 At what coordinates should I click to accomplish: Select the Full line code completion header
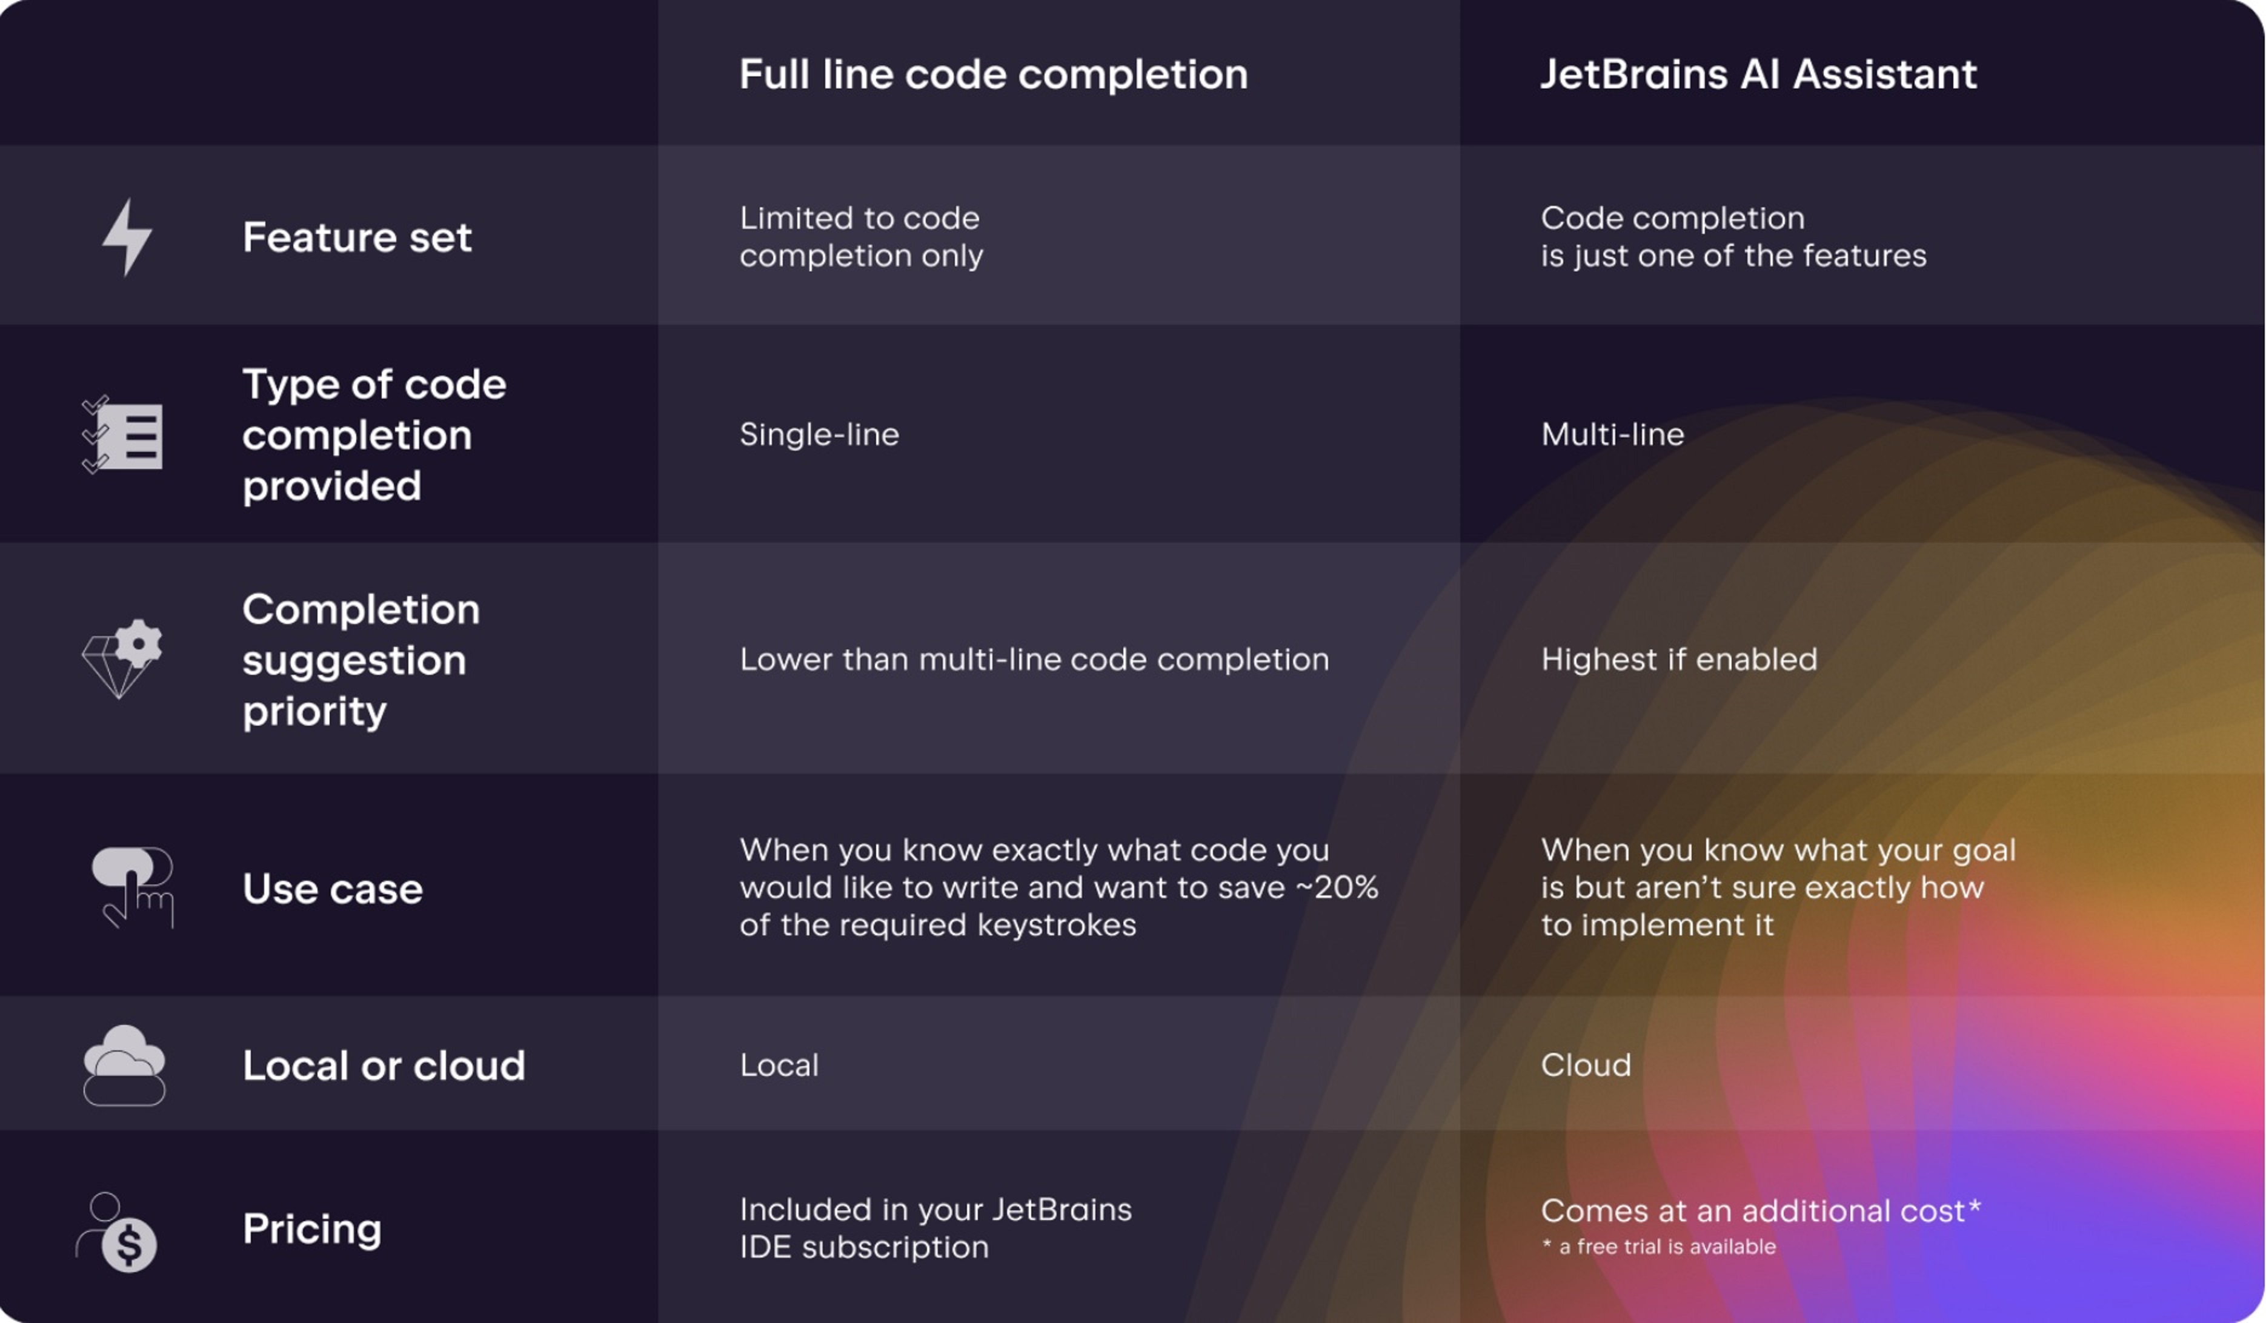click(x=994, y=75)
